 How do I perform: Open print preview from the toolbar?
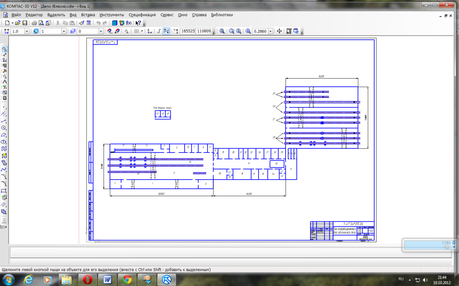click(41, 23)
